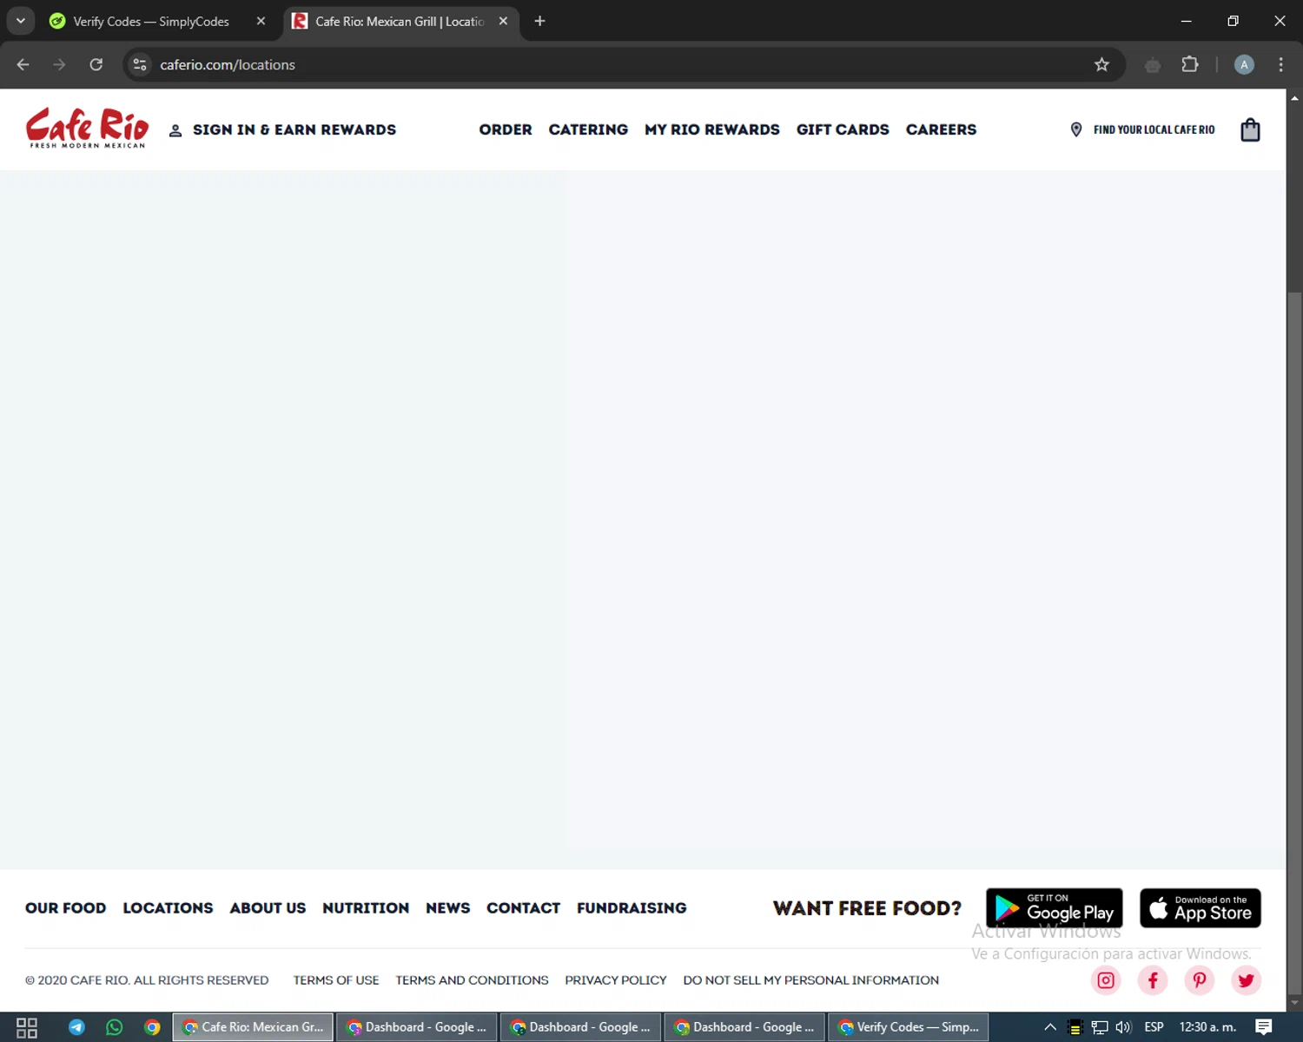Open the ABOUT US footer link

coord(268,908)
